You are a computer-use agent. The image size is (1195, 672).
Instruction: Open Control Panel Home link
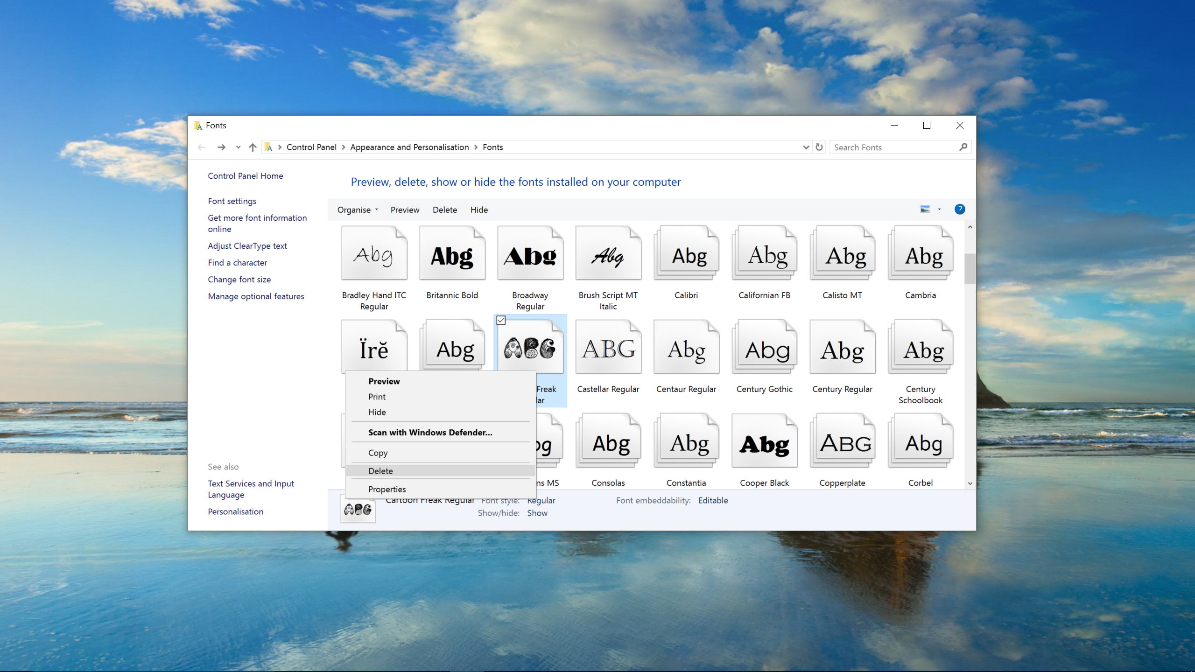click(x=245, y=176)
